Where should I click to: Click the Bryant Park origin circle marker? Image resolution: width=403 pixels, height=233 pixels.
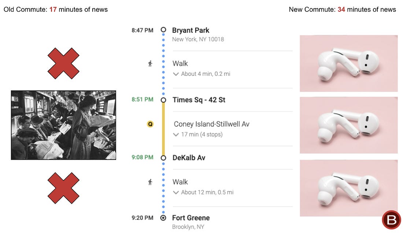point(163,30)
